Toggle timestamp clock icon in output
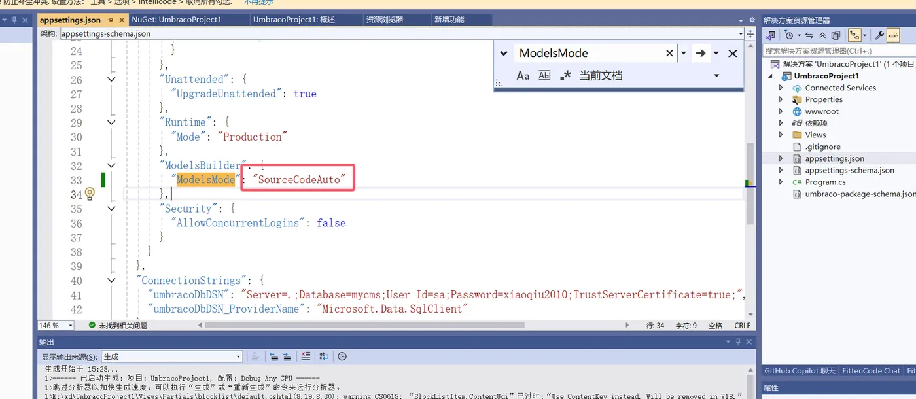Screen dimensions: 916x399 [342, 356]
